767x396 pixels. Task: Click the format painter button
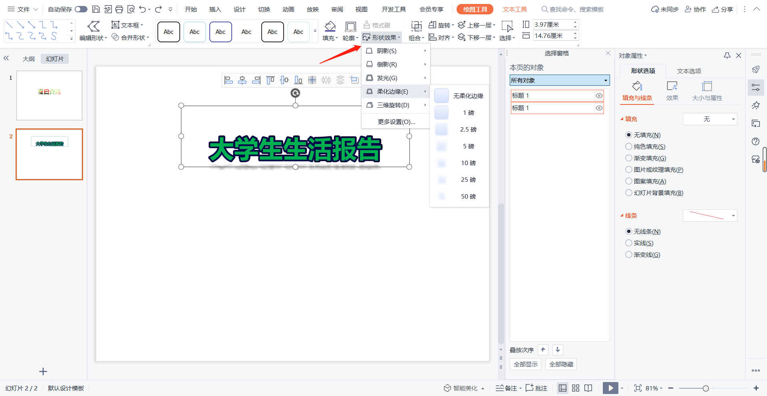[377, 25]
